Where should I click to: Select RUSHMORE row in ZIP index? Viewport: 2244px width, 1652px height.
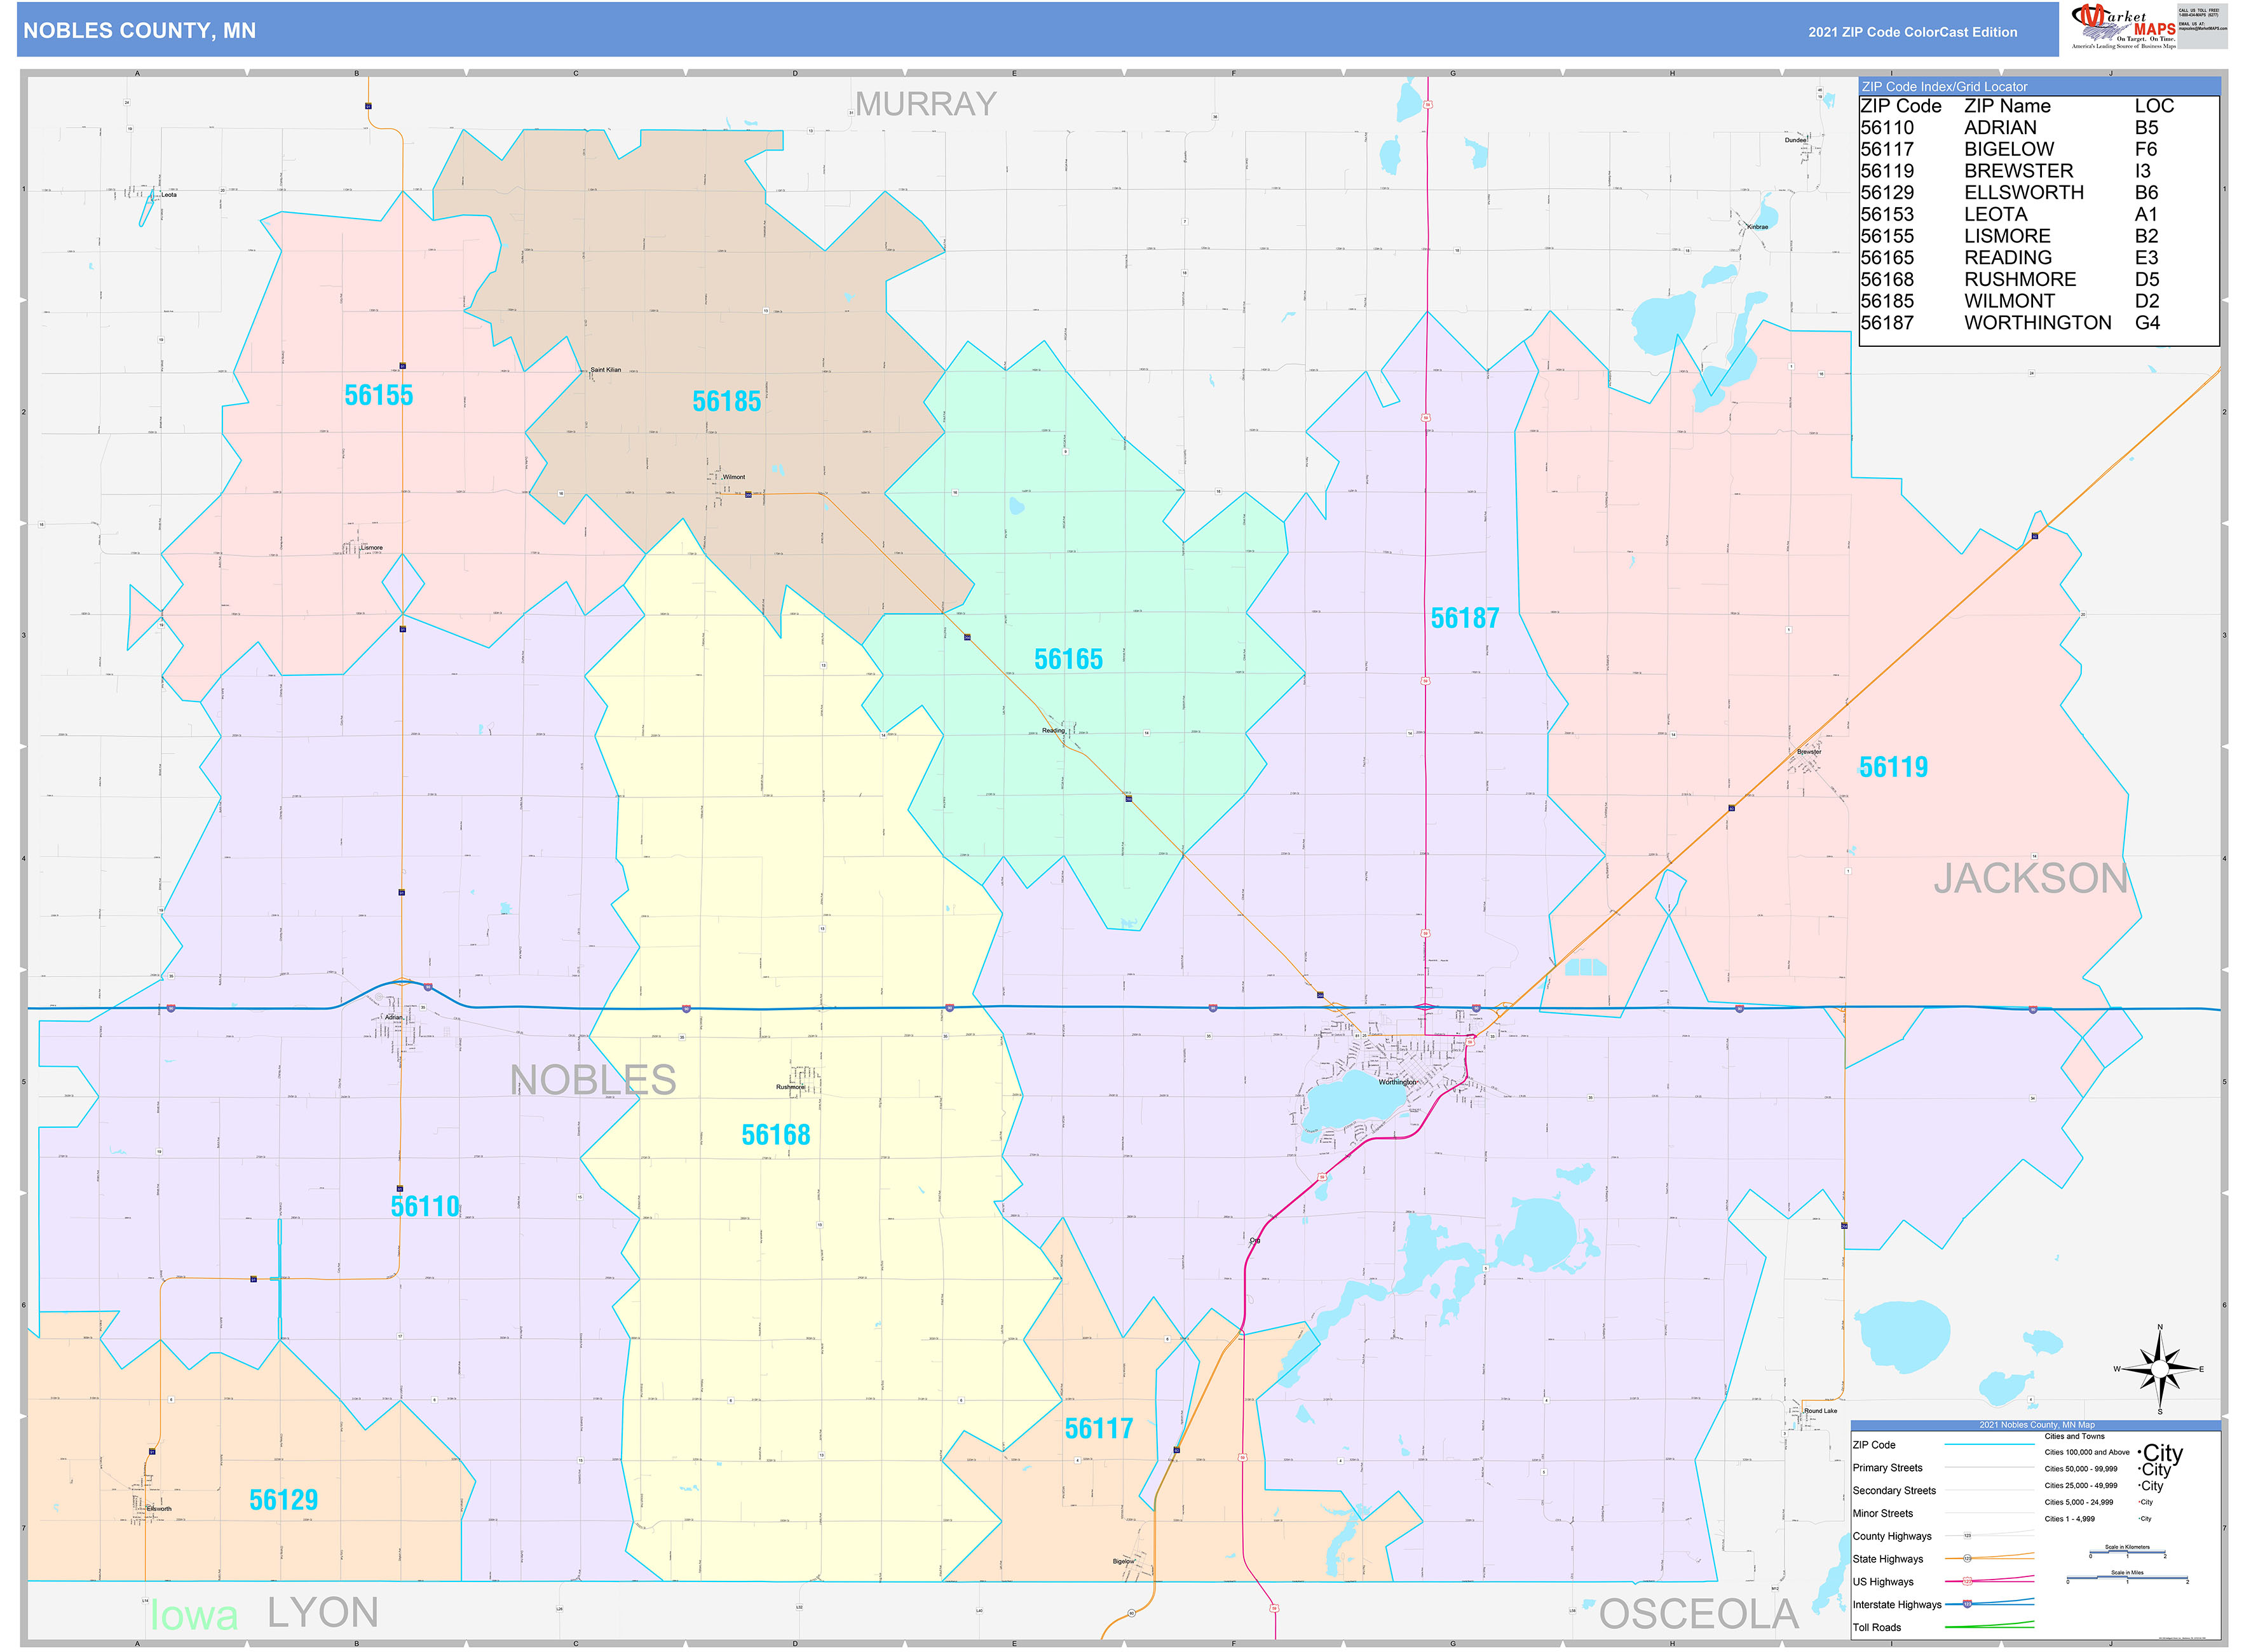pos(2009,279)
